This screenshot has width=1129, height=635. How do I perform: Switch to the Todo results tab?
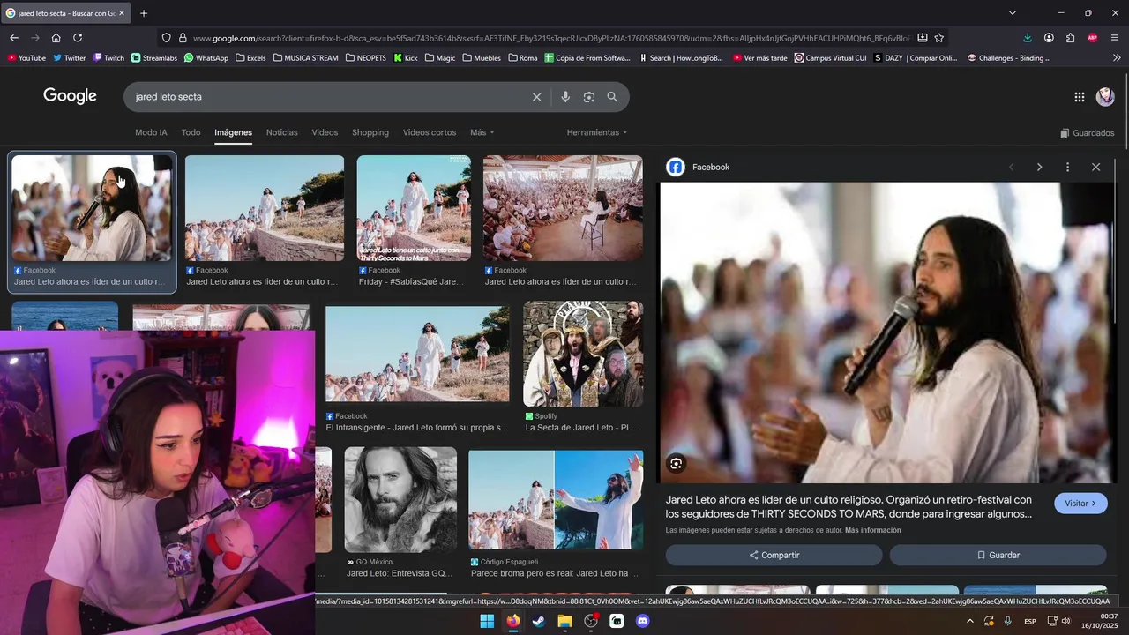191,132
